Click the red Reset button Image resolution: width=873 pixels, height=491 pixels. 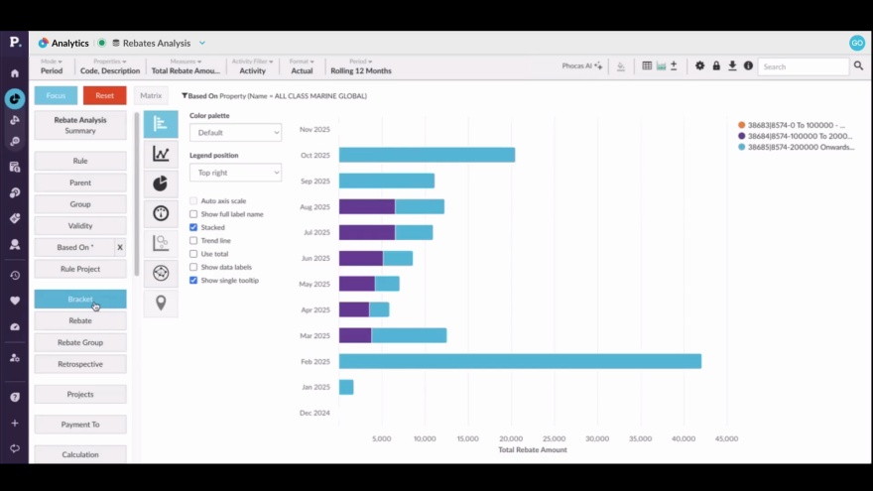point(105,95)
